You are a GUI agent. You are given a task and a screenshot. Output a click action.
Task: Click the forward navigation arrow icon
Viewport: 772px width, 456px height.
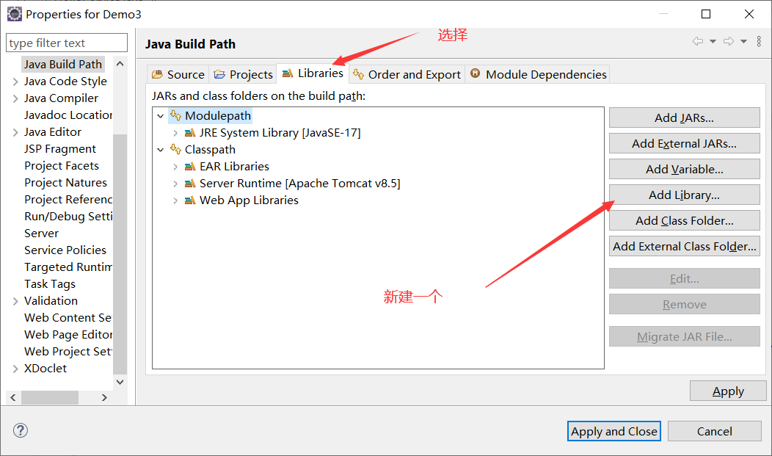(729, 41)
